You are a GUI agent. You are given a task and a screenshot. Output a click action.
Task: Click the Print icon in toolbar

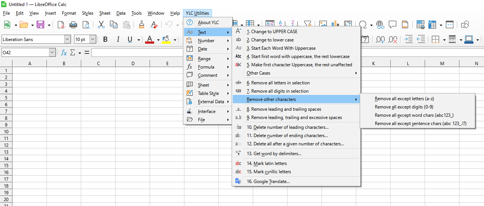tap(73, 25)
